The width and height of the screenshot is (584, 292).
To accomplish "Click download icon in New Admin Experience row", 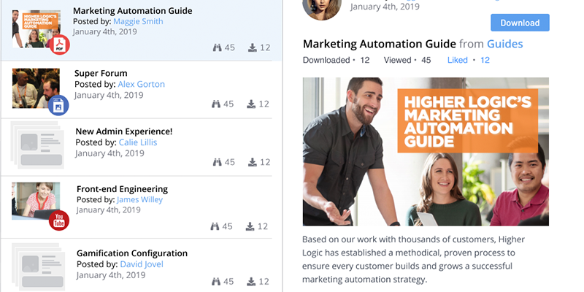I will pyautogui.click(x=253, y=162).
